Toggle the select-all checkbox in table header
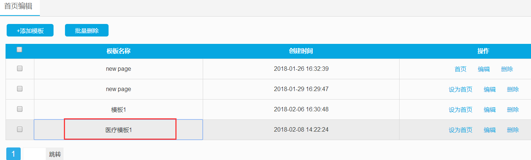This screenshot has width=531, height=160. (x=20, y=49)
